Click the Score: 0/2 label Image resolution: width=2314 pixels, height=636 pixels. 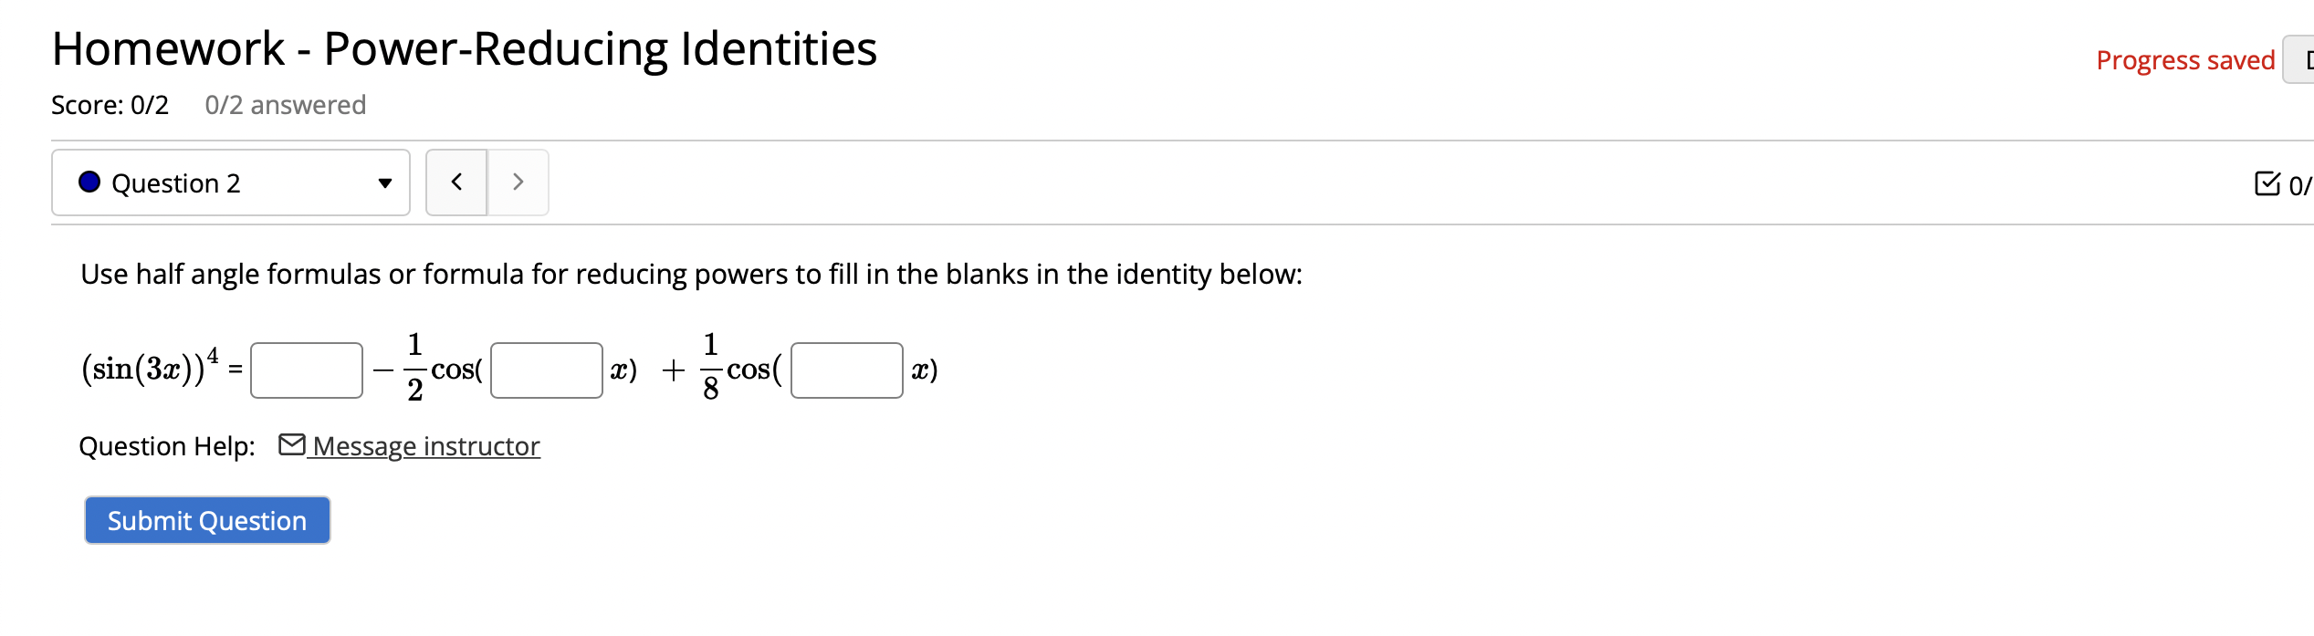click(110, 104)
